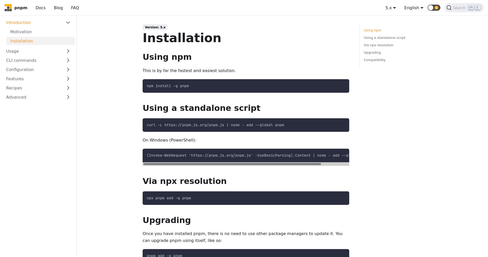
Task: Click the 'Upgrading' section heading
Action: (x=167, y=220)
